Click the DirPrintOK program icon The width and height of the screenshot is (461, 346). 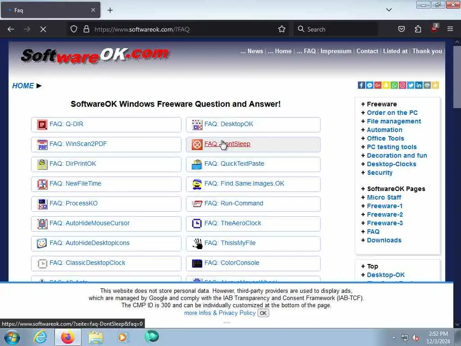click(42, 164)
